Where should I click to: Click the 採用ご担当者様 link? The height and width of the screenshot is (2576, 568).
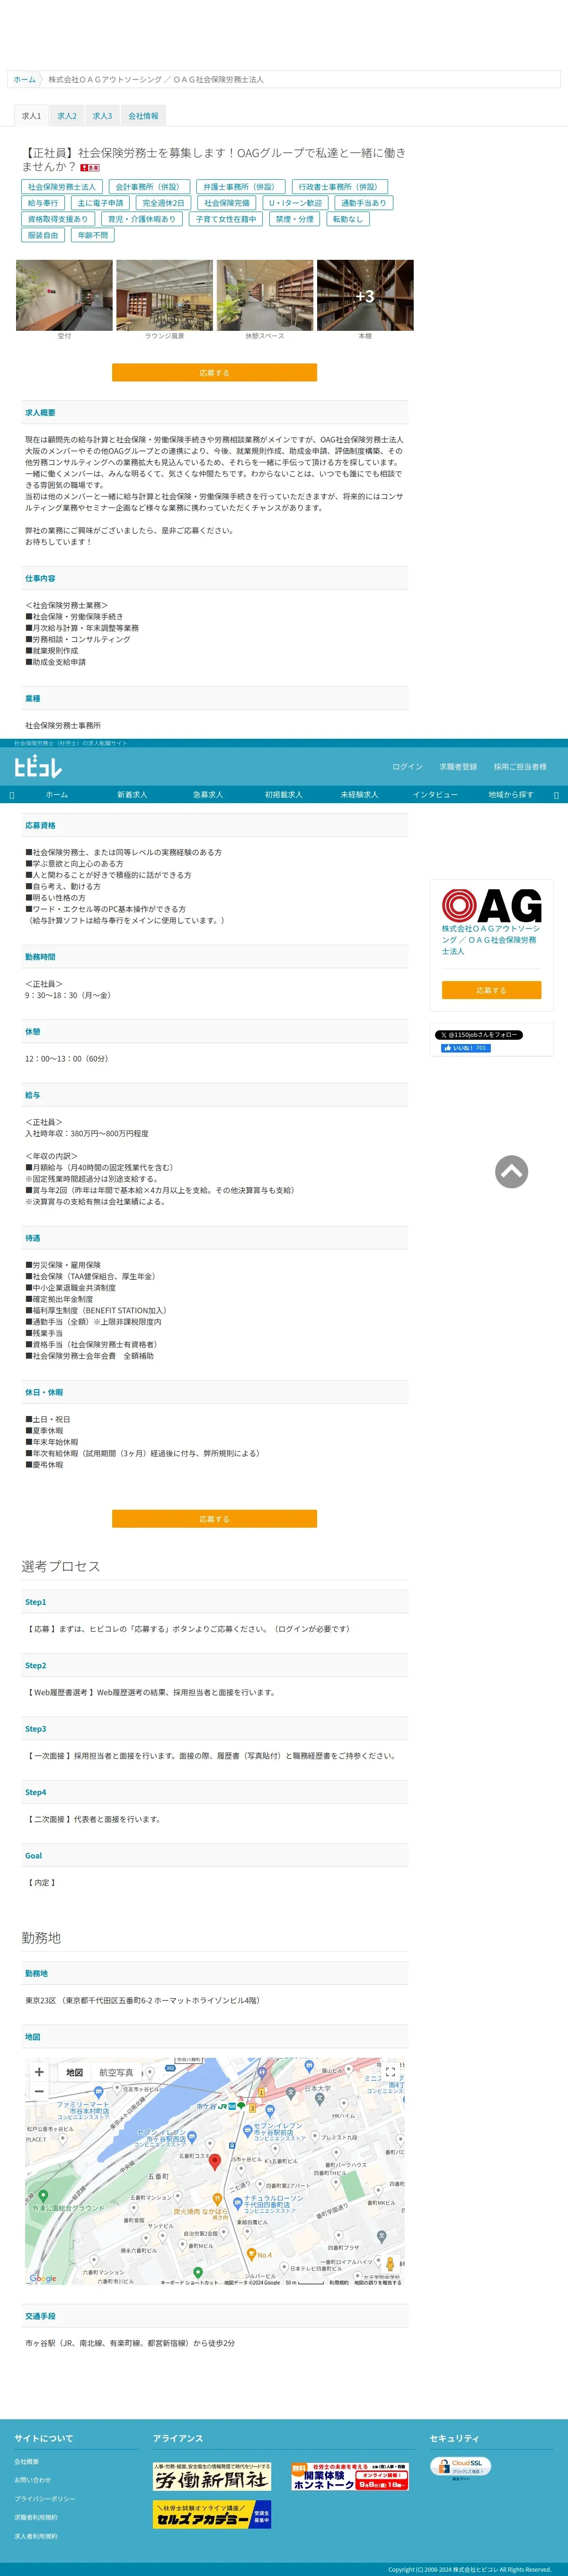(x=520, y=767)
